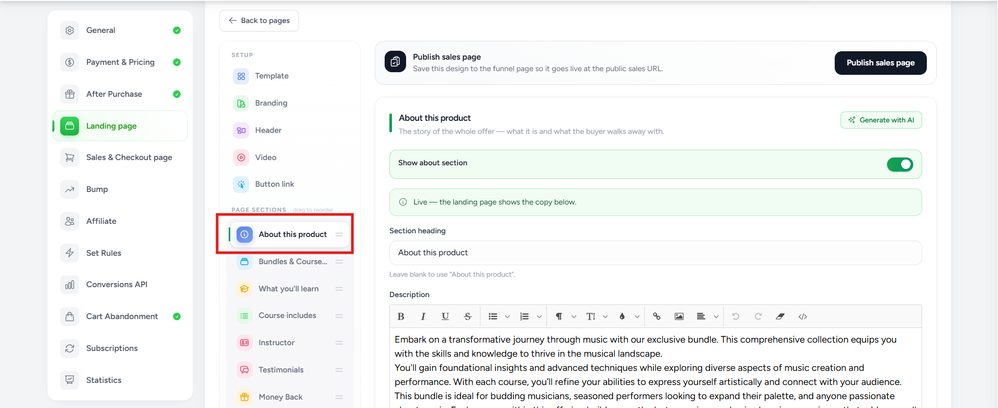Screen dimensions: 998x408
Task: Insert a numbered list
Action: point(524,316)
